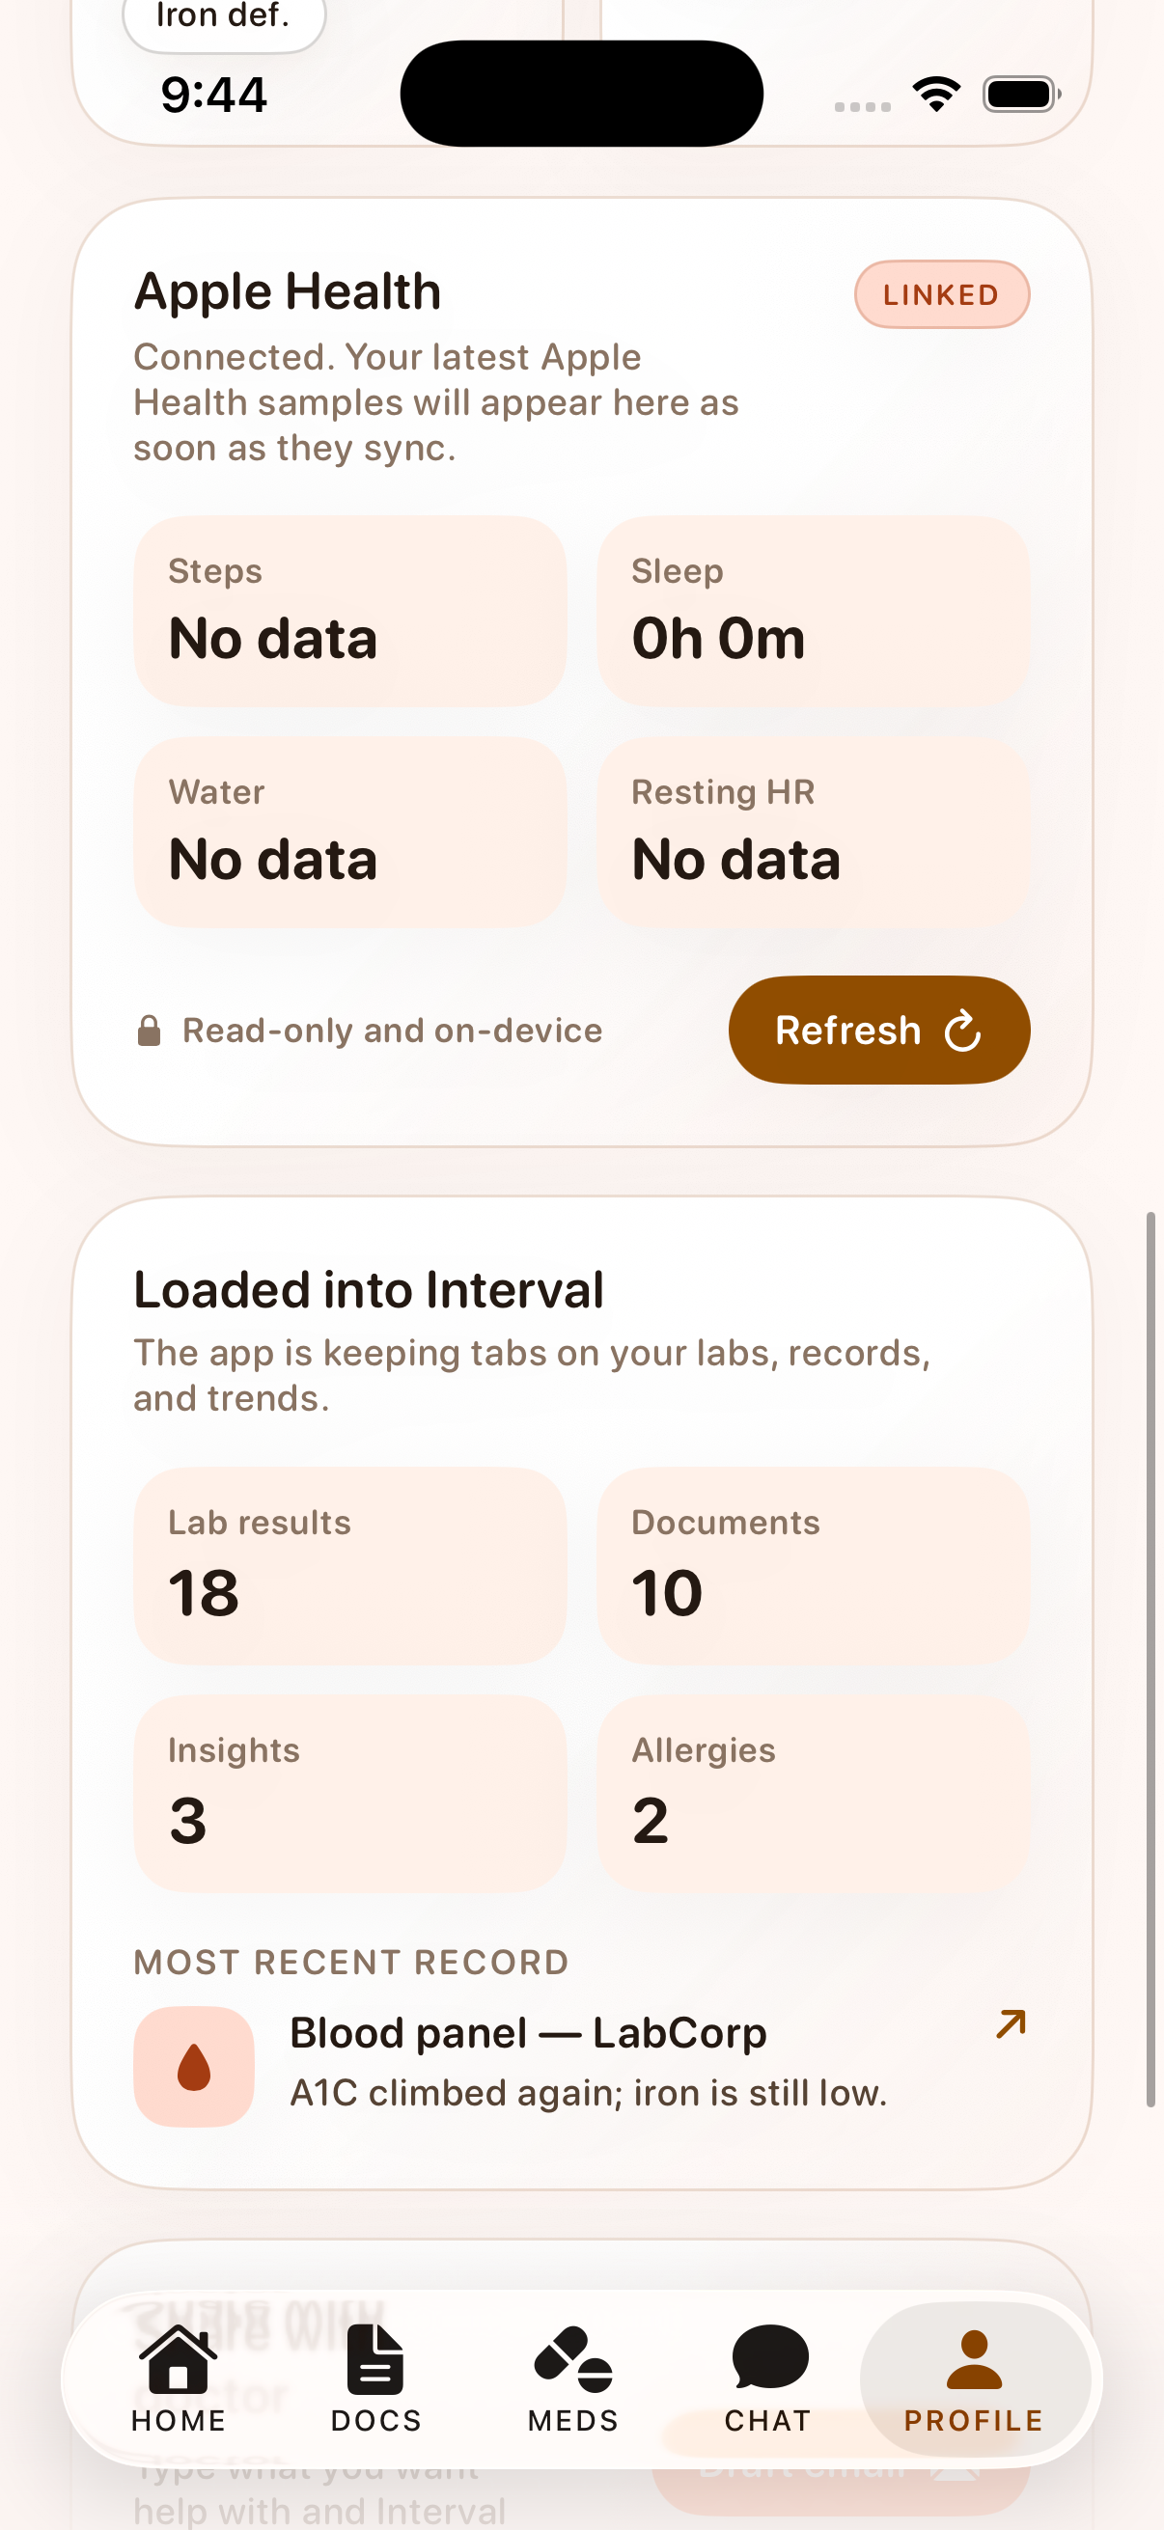Open the Insights 3 tile
Screen dimensions: 1164x2530
click(349, 1794)
